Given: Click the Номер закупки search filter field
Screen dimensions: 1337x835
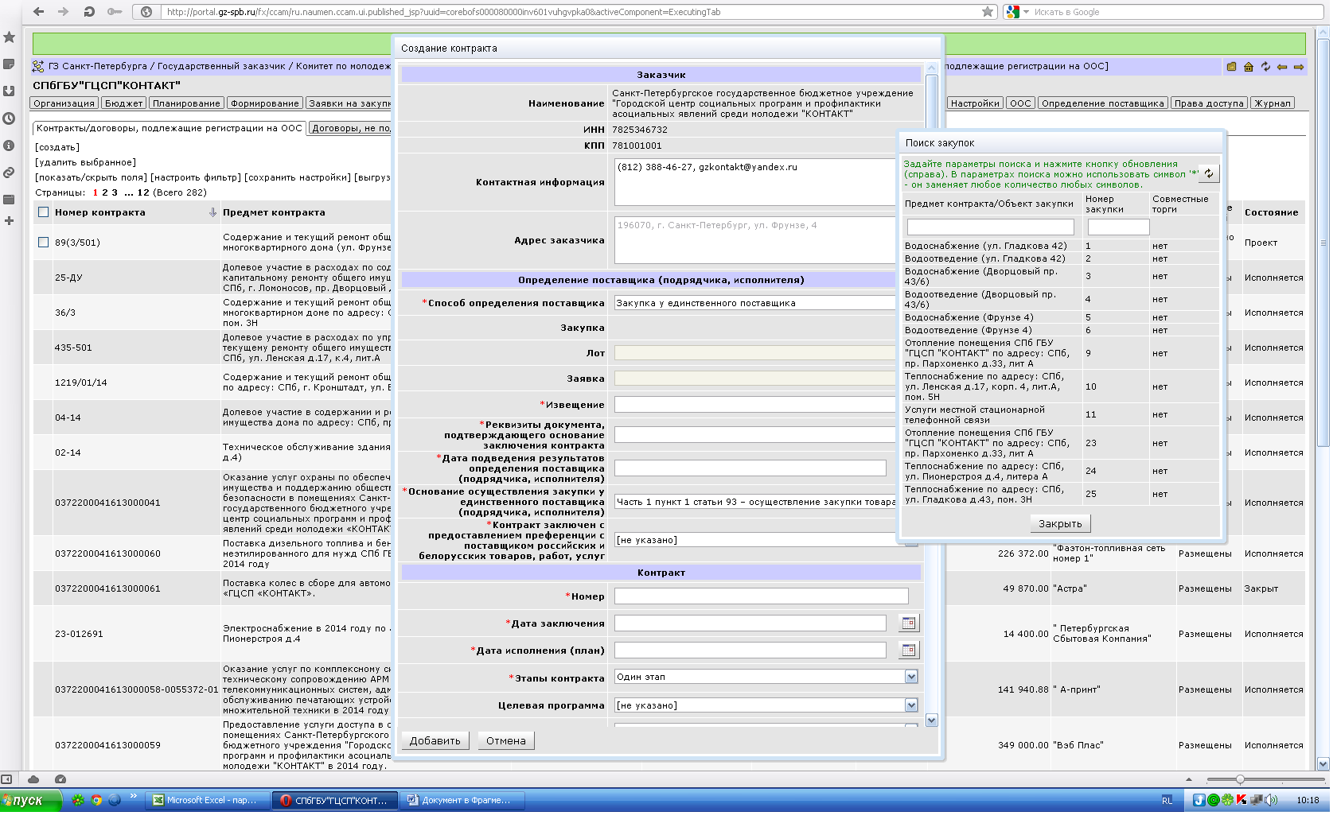Looking at the screenshot, I should pyautogui.click(x=1118, y=227).
